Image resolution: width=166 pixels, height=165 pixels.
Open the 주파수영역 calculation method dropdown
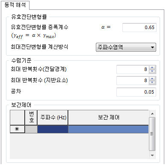126,47
